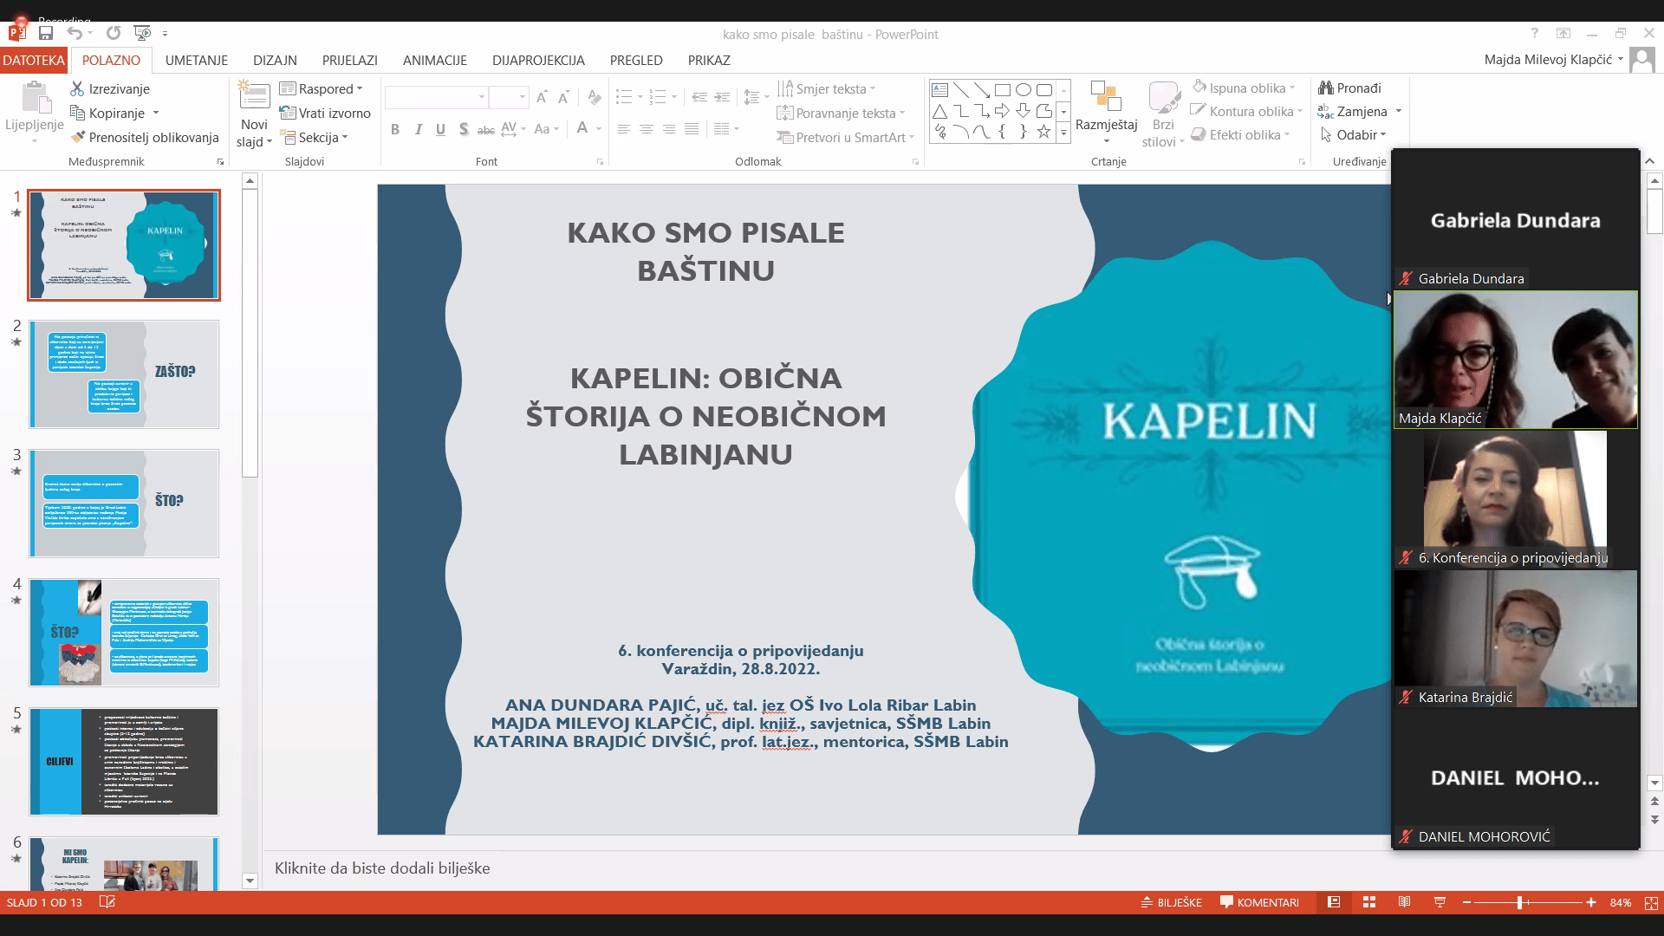This screenshot has height=936, width=1664.
Task: Switch to slide sorter view icon
Action: (x=1369, y=902)
